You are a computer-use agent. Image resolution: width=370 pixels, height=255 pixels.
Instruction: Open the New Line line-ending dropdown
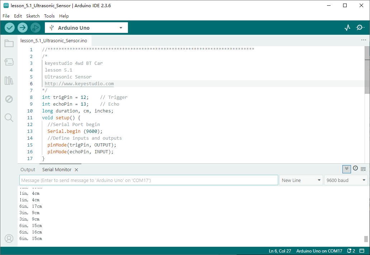[301, 180]
